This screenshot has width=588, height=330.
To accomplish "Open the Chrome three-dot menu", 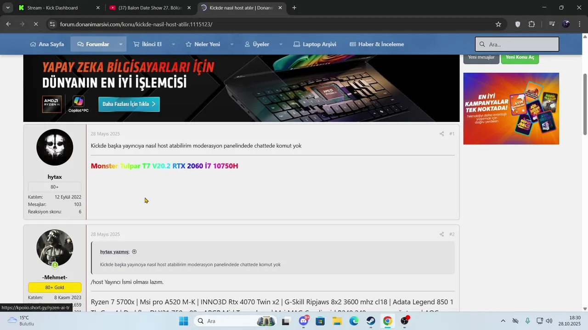I will [x=579, y=24].
